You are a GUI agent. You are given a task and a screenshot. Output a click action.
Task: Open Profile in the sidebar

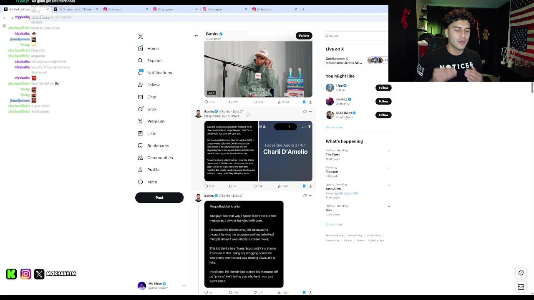(149, 170)
